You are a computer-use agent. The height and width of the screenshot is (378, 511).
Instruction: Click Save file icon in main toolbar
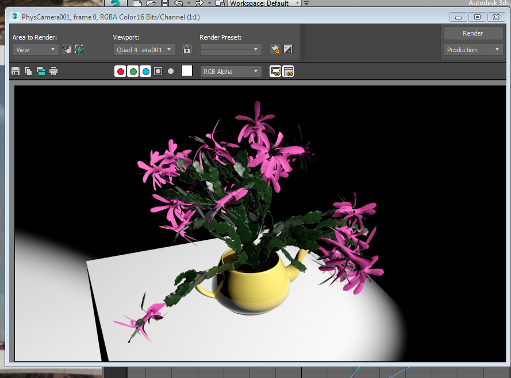click(164, 3)
